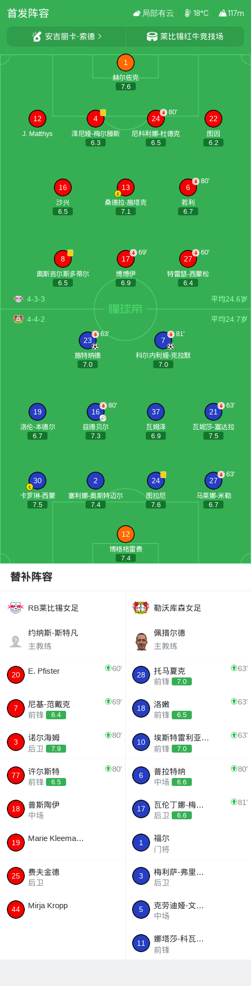Tap coach 佩措尔德 photo
This screenshot has width=251, height=986.
pyautogui.click(x=141, y=641)
